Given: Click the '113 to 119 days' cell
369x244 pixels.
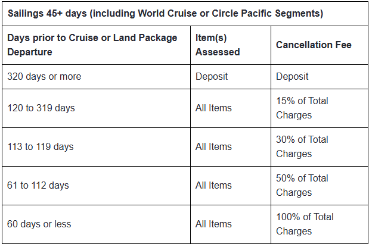Looking at the screenshot, I should pos(41,147).
